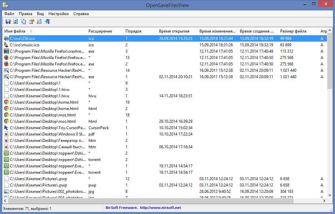Click the Exit toolbar icon

(x=47, y=22)
